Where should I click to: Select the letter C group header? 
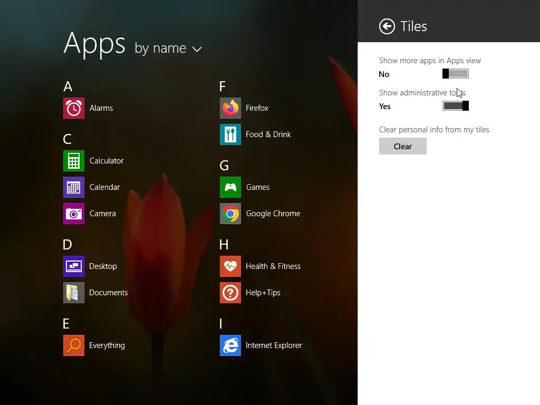pos(67,139)
